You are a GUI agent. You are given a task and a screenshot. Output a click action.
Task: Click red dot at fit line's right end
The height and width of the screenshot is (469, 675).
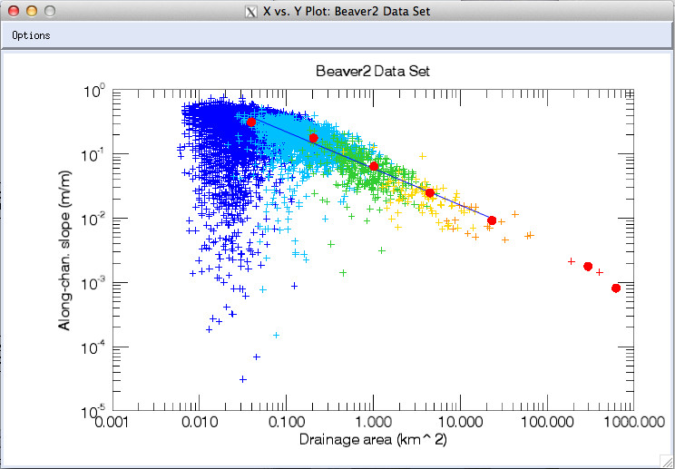tap(492, 220)
